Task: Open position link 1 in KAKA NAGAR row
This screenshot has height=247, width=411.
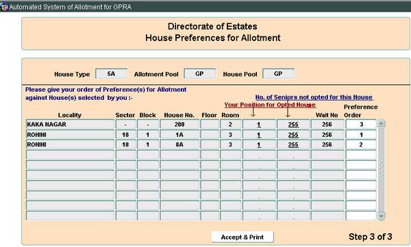Action: (x=259, y=125)
